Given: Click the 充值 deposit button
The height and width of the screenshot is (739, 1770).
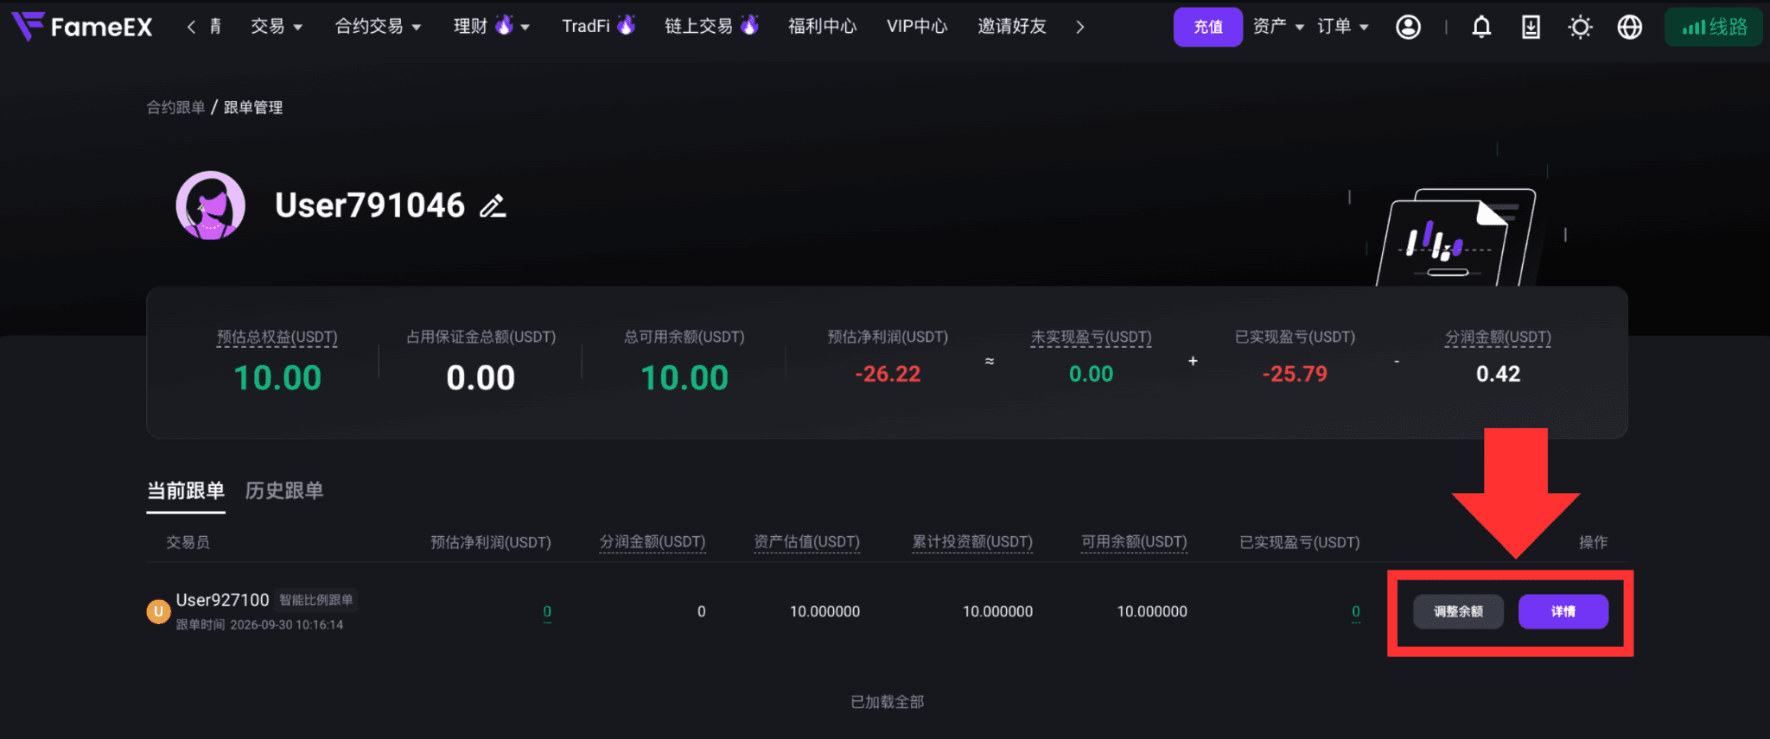Looking at the screenshot, I should (1207, 27).
